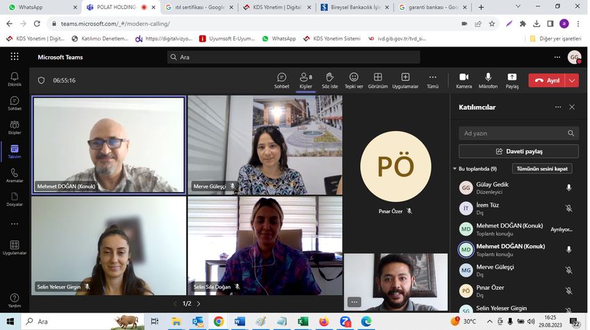Viewport: 590px width, 330px height.
Task: Open Dosyalar files in sidebar
Action: (x=15, y=199)
